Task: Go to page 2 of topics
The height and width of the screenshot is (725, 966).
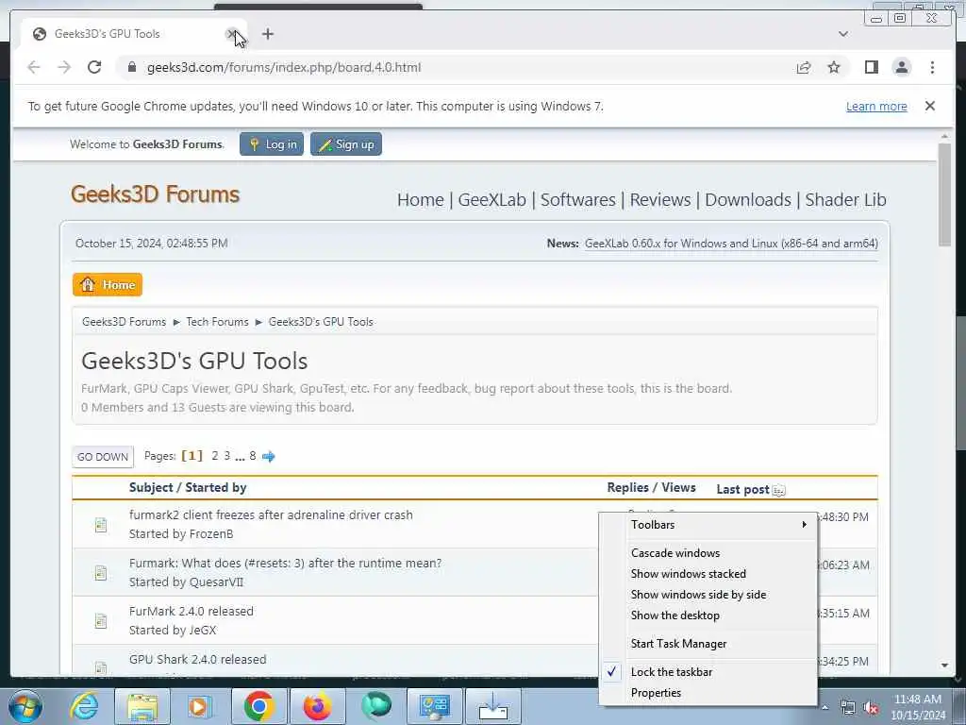Action: coord(214,456)
